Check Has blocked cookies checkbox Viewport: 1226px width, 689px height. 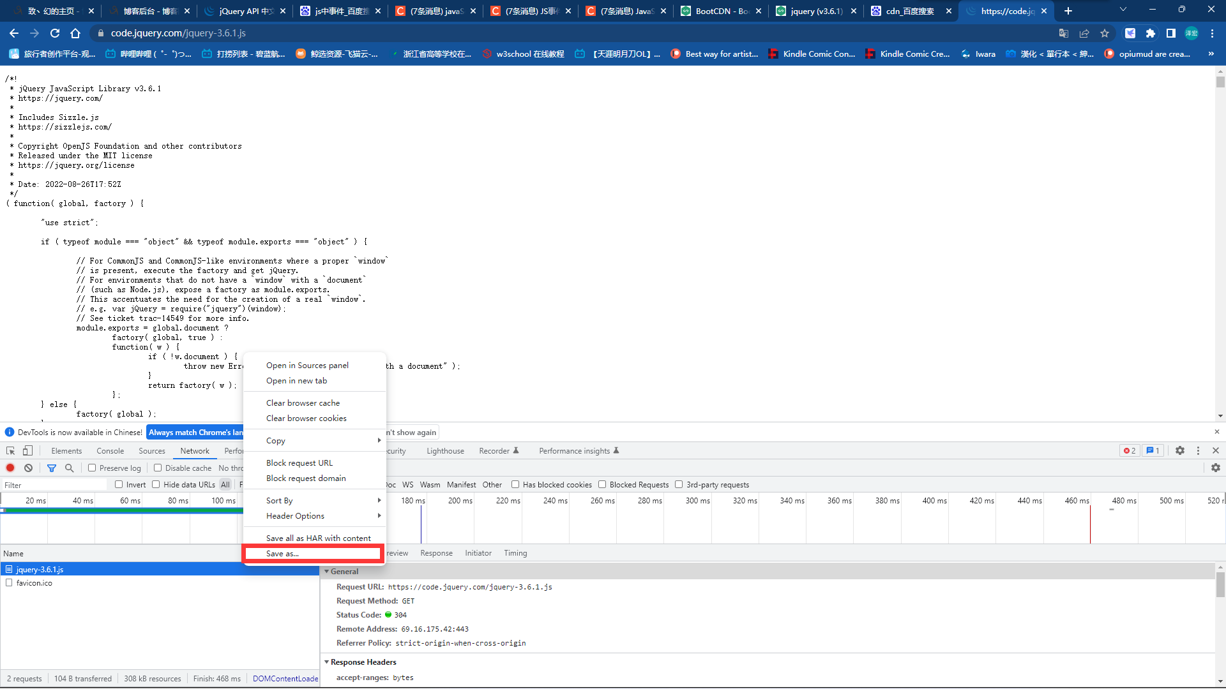tap(515, 484)
